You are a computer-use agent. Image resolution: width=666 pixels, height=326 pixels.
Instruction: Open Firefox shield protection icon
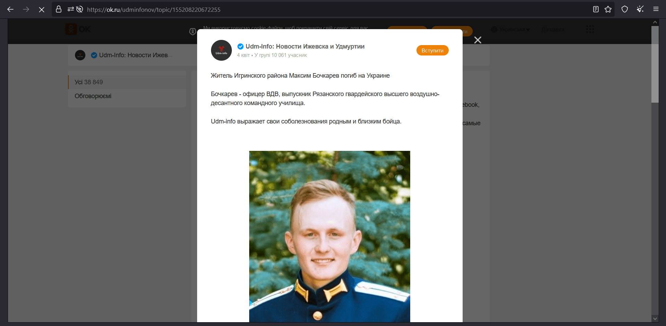(x=625, y=9)
